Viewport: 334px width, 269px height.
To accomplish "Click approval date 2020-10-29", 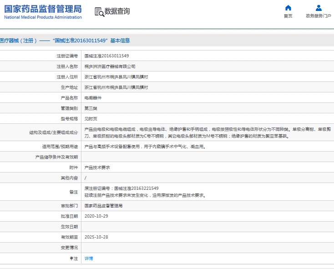I will pos(96,216).
